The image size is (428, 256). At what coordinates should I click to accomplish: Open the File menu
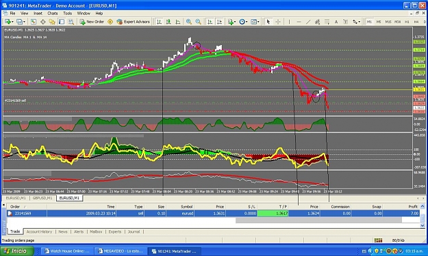click(x=12, y=13)
